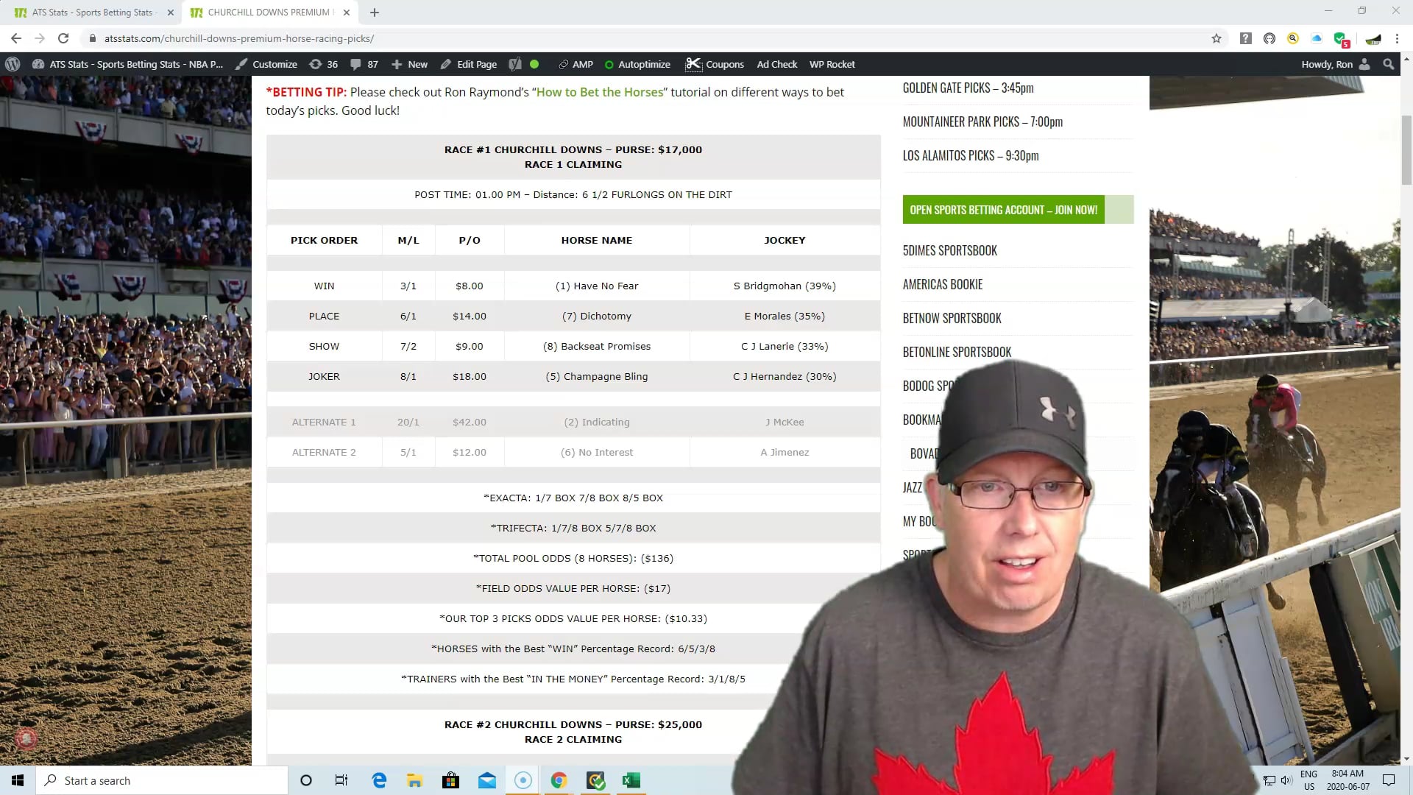Screen dimensions: 1413x795
Task: Open the Windows Start menu
Action: (x=18, y=780)
